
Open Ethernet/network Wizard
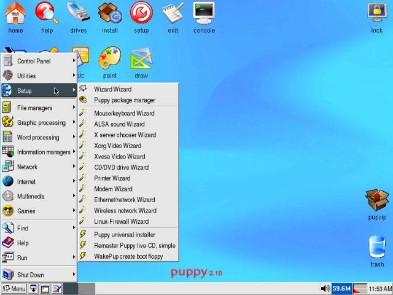click(128, 200)
